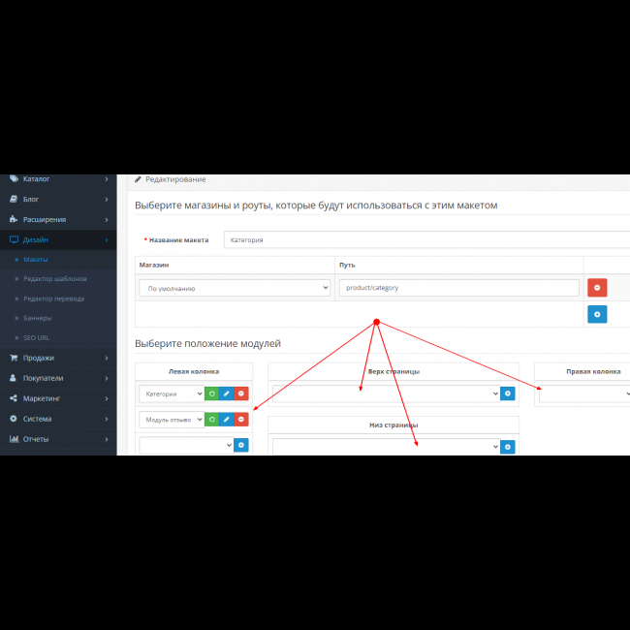Open the Правая колонка module dropdown

[583, 394]
